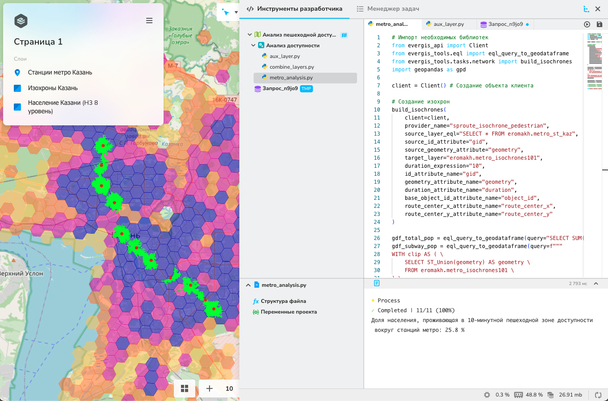Open the hamburger menu on the layers card

tap(149, 21)
